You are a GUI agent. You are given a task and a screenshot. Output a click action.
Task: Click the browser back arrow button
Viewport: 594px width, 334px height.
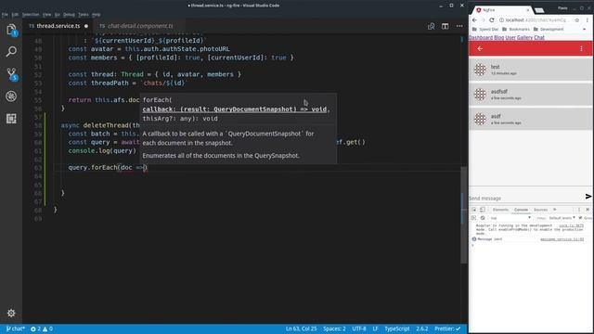click(x=474, y=20)
